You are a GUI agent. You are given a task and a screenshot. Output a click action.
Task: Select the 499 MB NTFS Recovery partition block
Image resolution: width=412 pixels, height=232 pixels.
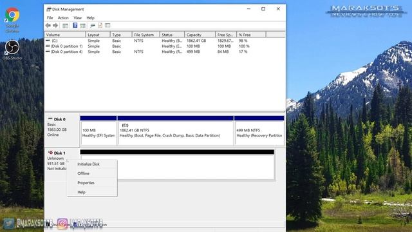tap(259, 131)
